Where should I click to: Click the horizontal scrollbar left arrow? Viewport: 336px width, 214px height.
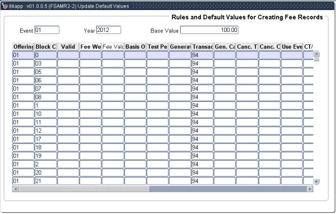coord(16,189)
